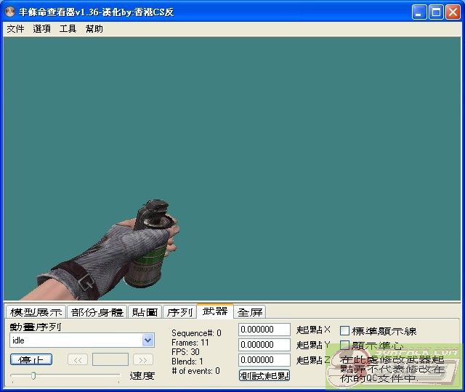
Task: Toggle the 顯示準心 checkbox
Action: pyautogui.click(x=345, y=346)
